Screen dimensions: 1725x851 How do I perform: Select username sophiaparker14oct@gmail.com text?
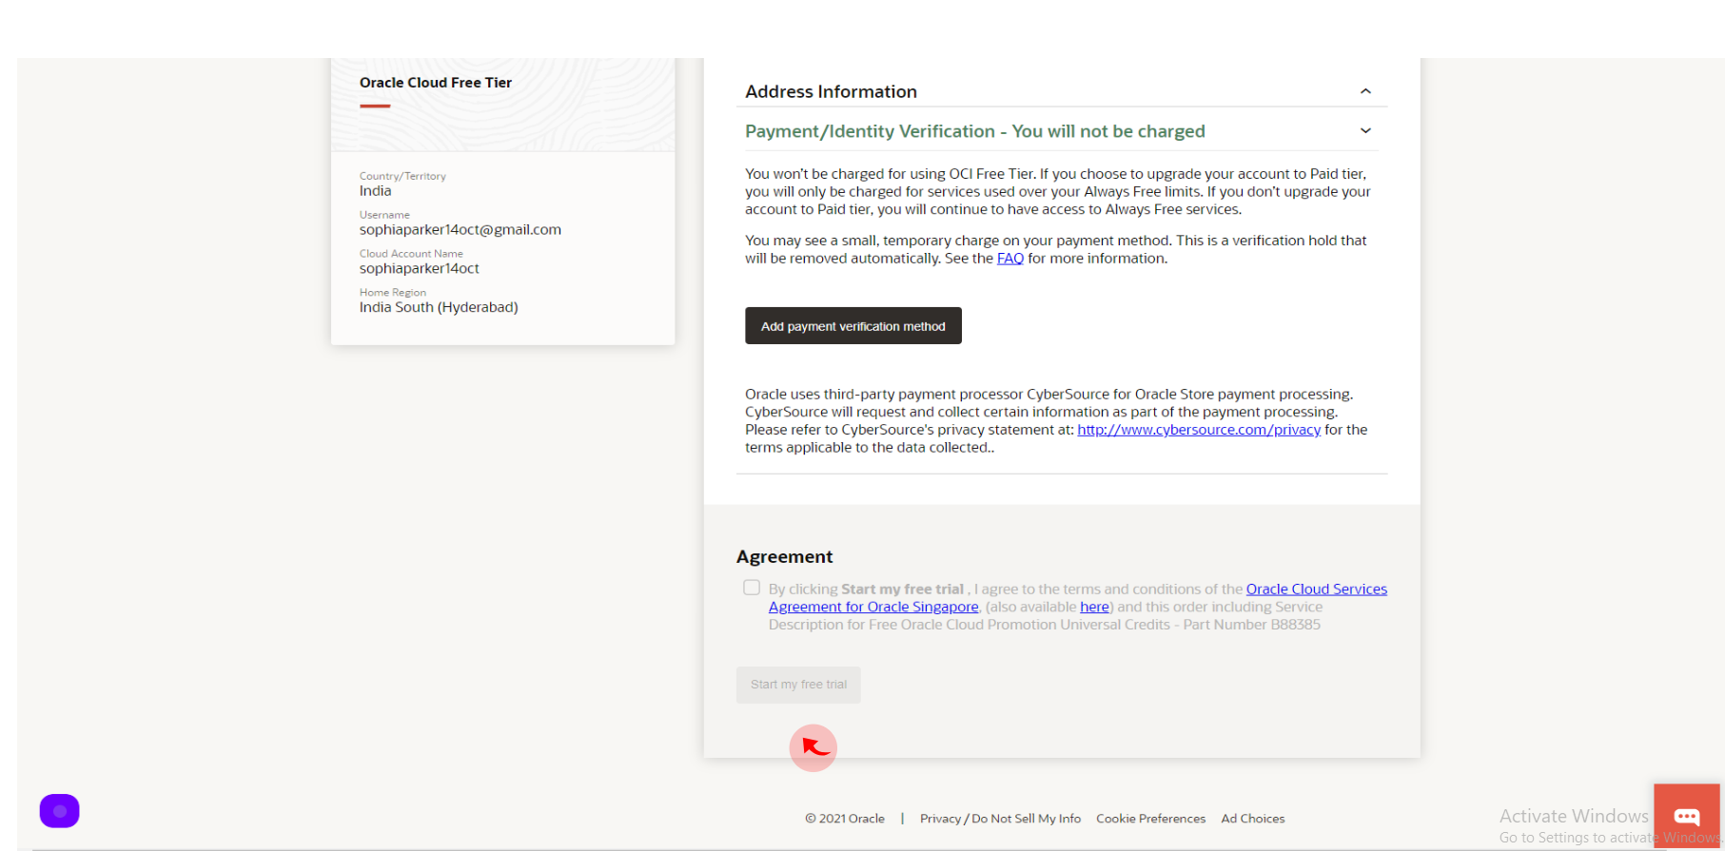(x=461, y=230)
